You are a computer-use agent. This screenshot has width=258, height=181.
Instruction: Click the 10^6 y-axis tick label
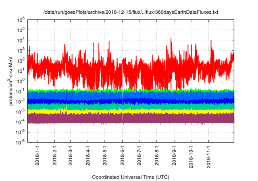21,20
